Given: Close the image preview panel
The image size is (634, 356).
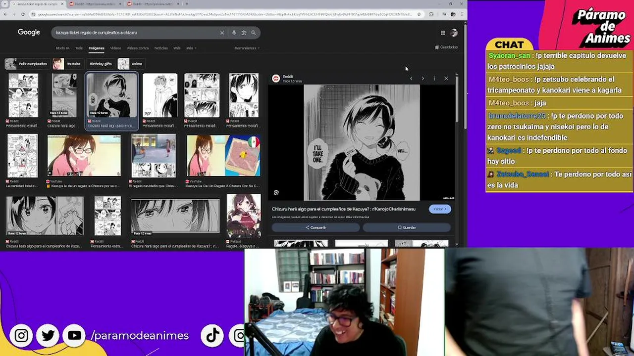Looking at the screenshot, I should 446,79.
